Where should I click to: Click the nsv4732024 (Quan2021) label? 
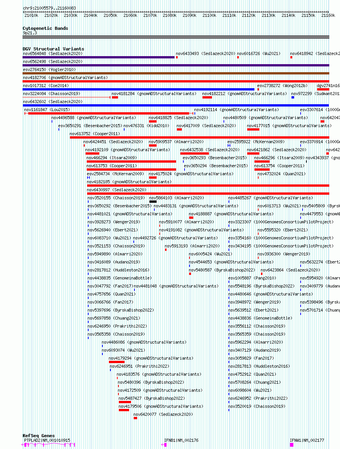click(x=282, y=174)
